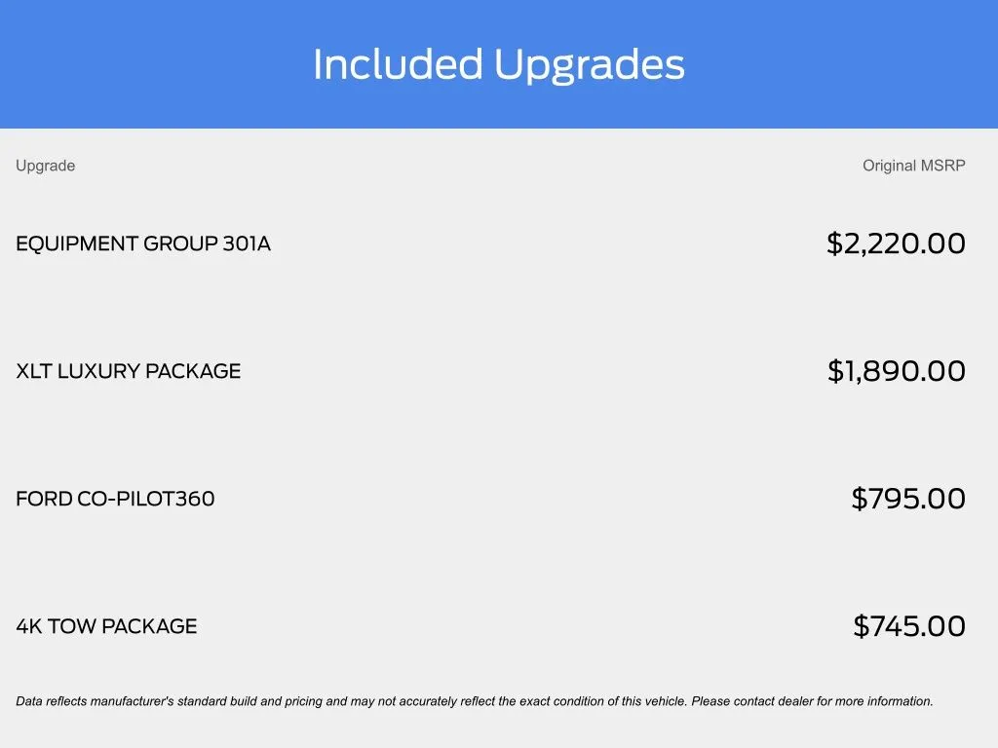This screenshot has height=748, width=998.
Task: Click the word "TOW" in the package name
Action: click(72, 626)
